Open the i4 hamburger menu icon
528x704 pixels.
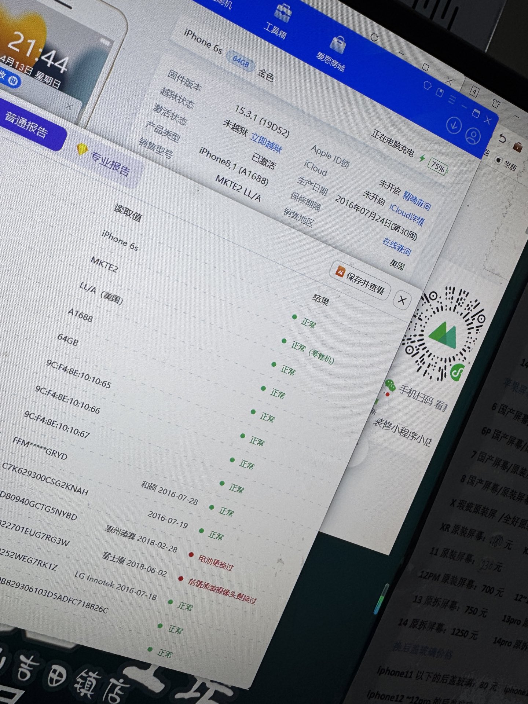(452, 99)
